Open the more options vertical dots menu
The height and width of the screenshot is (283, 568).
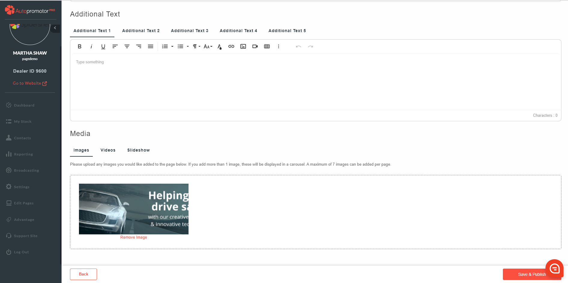pos(279,47)
